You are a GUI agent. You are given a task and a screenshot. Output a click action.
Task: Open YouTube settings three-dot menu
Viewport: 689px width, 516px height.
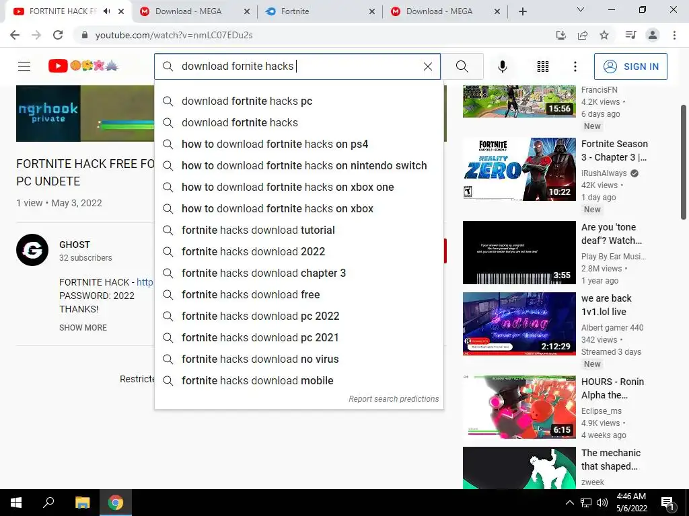pos(575,67)
